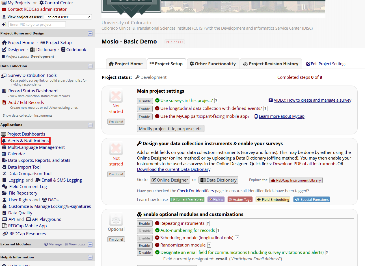Show data collection instruments list
Viewport: 365px width, 266px height.
click(x=28, y=115)
